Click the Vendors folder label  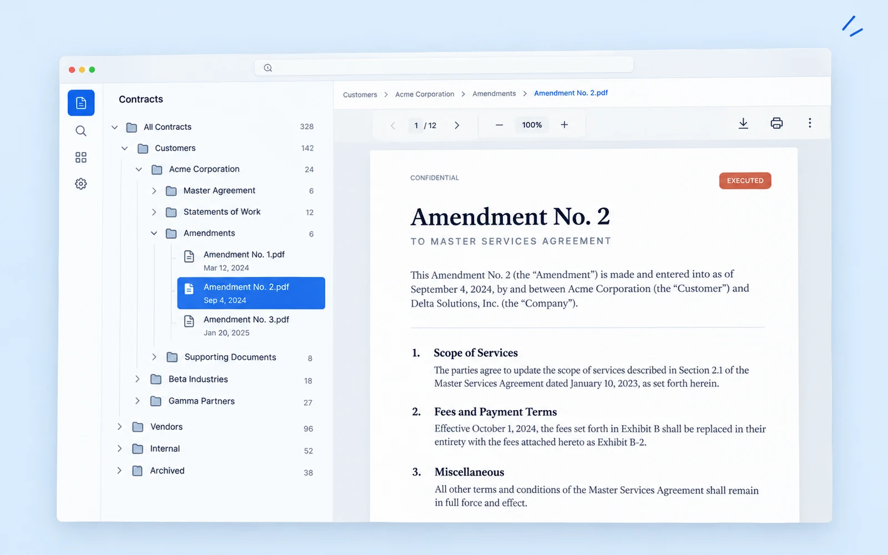(166, 427)
